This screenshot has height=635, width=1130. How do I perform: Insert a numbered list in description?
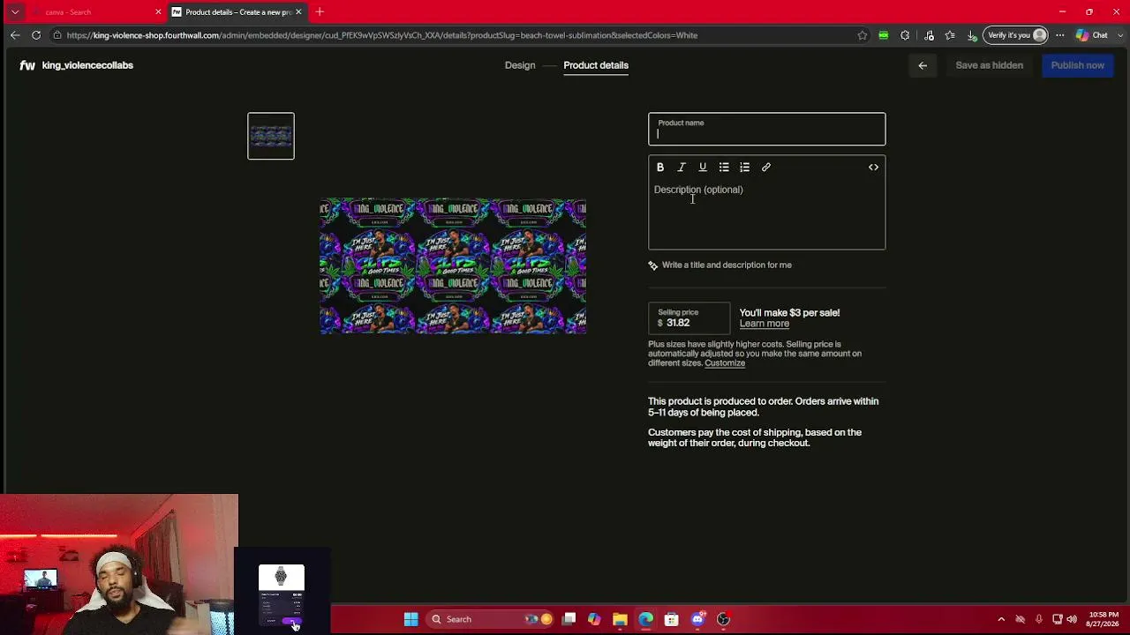pos(745,168)
